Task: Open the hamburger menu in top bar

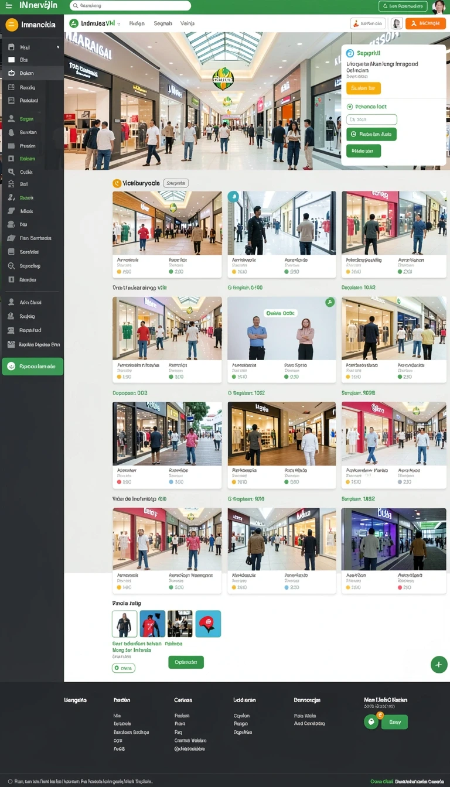Action: 8,5
